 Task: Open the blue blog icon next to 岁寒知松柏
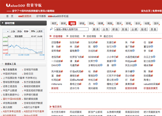[x=101, y=65]
